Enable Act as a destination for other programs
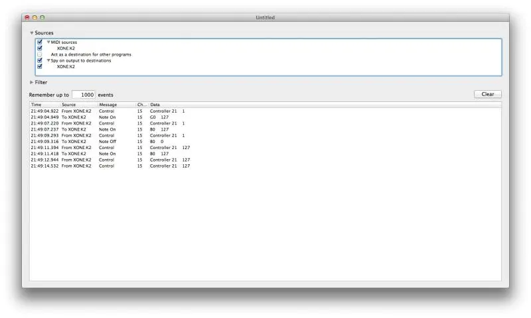 click(40, 54)
